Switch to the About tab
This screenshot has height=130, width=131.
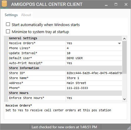pos(26,15)
